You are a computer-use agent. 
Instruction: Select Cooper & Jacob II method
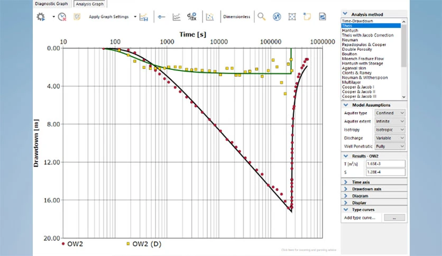(358, 92)
